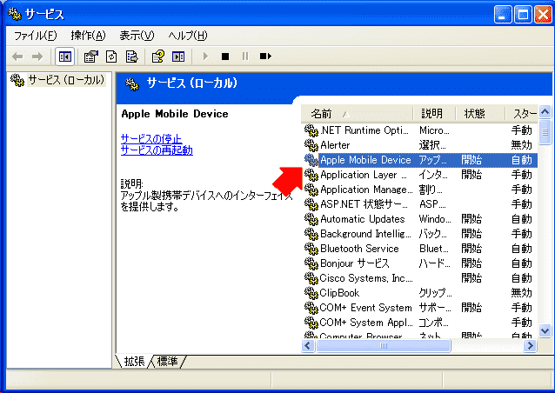Click the Restart Service icon

click(x=265, y=57)
